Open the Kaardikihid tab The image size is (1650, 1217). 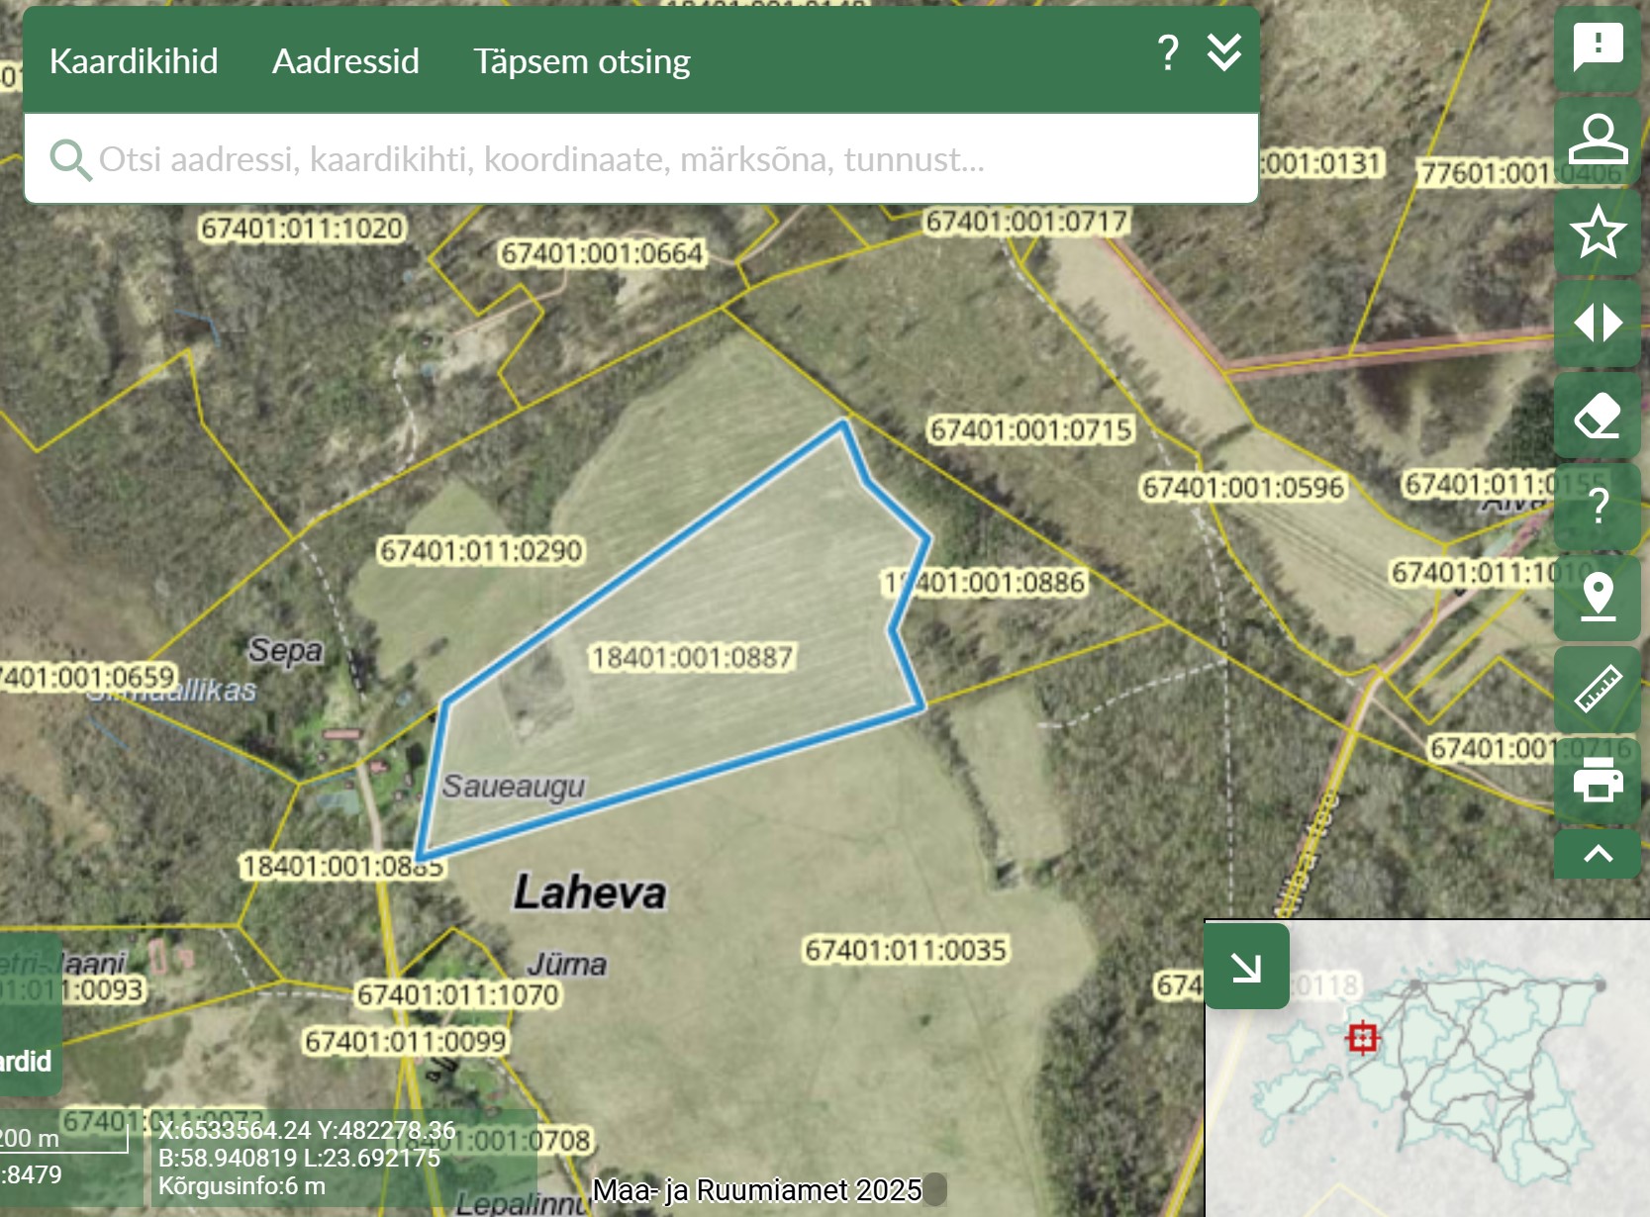click(134, 61)
